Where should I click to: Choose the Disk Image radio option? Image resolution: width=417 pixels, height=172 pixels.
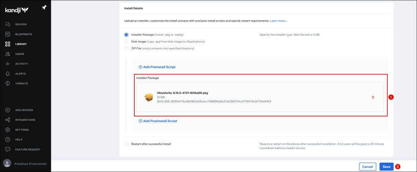(126, 41)
